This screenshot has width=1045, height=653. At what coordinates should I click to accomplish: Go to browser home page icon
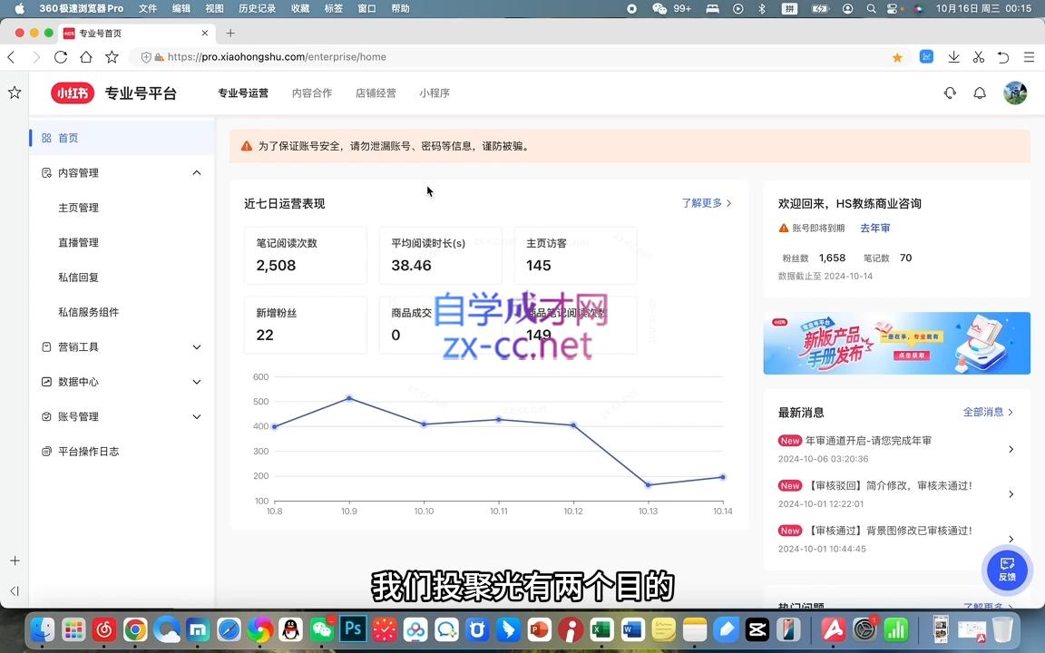[86, 57]
